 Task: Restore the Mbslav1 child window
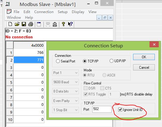(105, 18)
